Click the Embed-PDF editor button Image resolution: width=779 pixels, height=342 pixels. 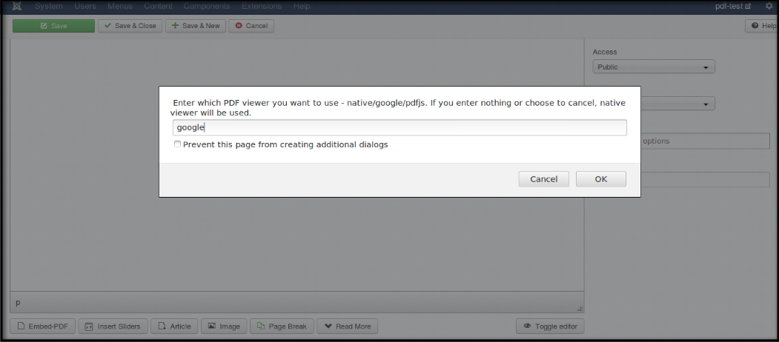click(42, 326)
